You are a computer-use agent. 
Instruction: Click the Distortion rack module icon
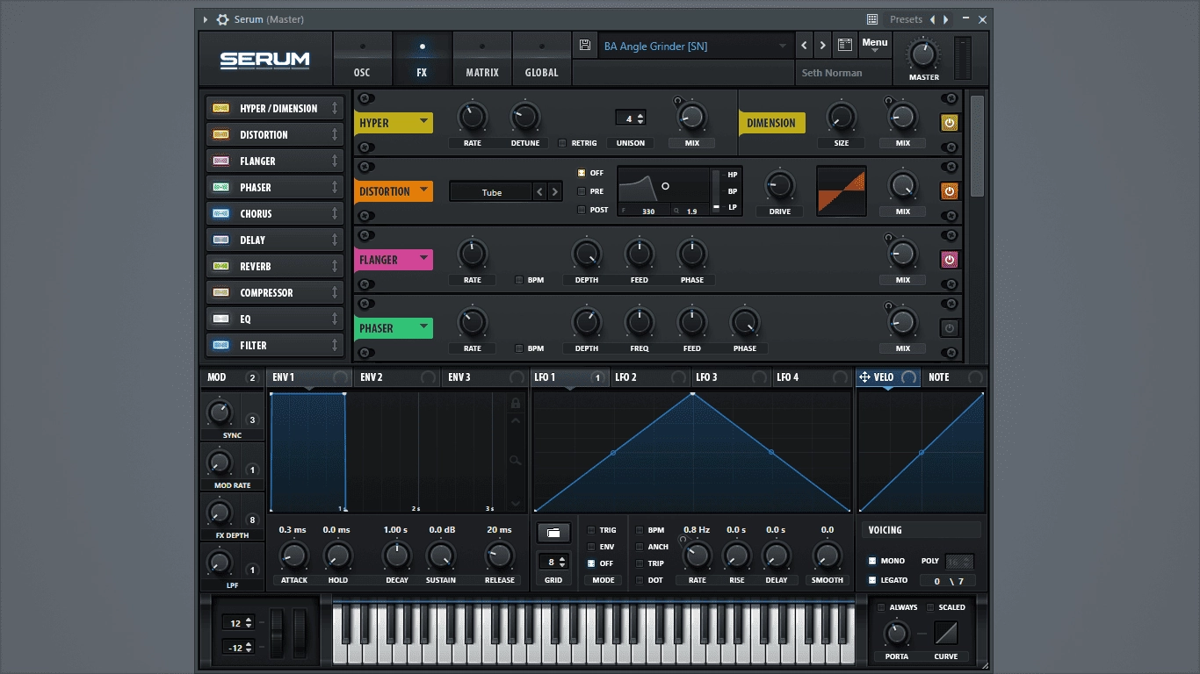coord(221,135)
